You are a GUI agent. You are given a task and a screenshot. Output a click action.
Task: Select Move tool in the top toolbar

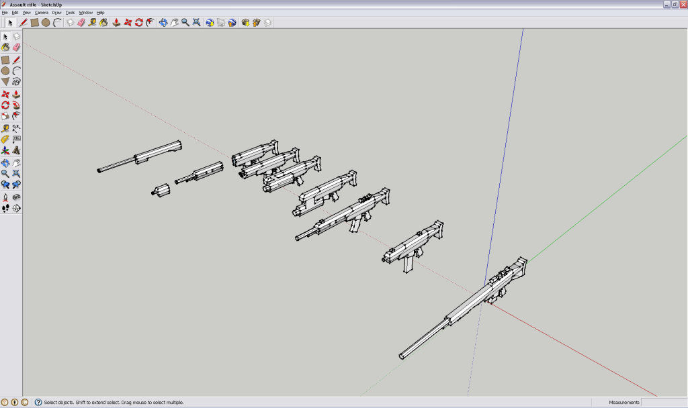(x=128, y=22)
